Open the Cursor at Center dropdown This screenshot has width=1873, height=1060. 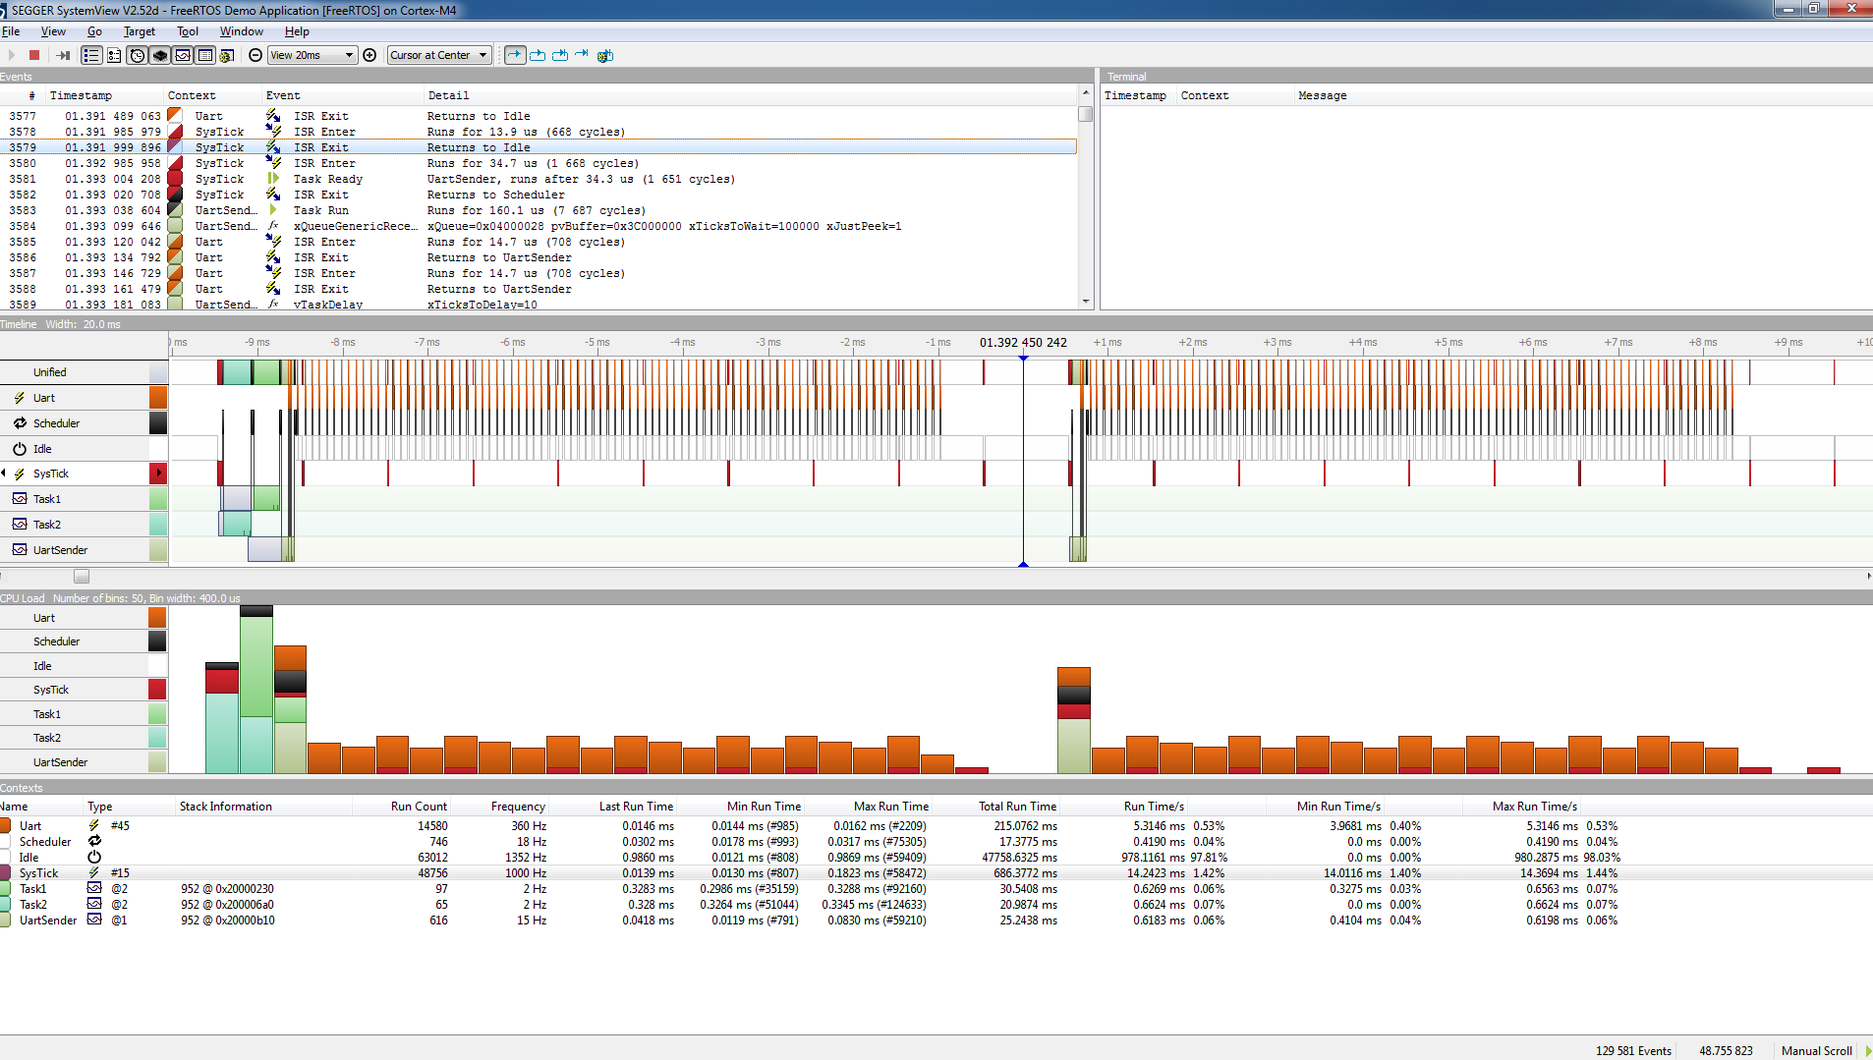pyautogui.click(x=438, y=55)
